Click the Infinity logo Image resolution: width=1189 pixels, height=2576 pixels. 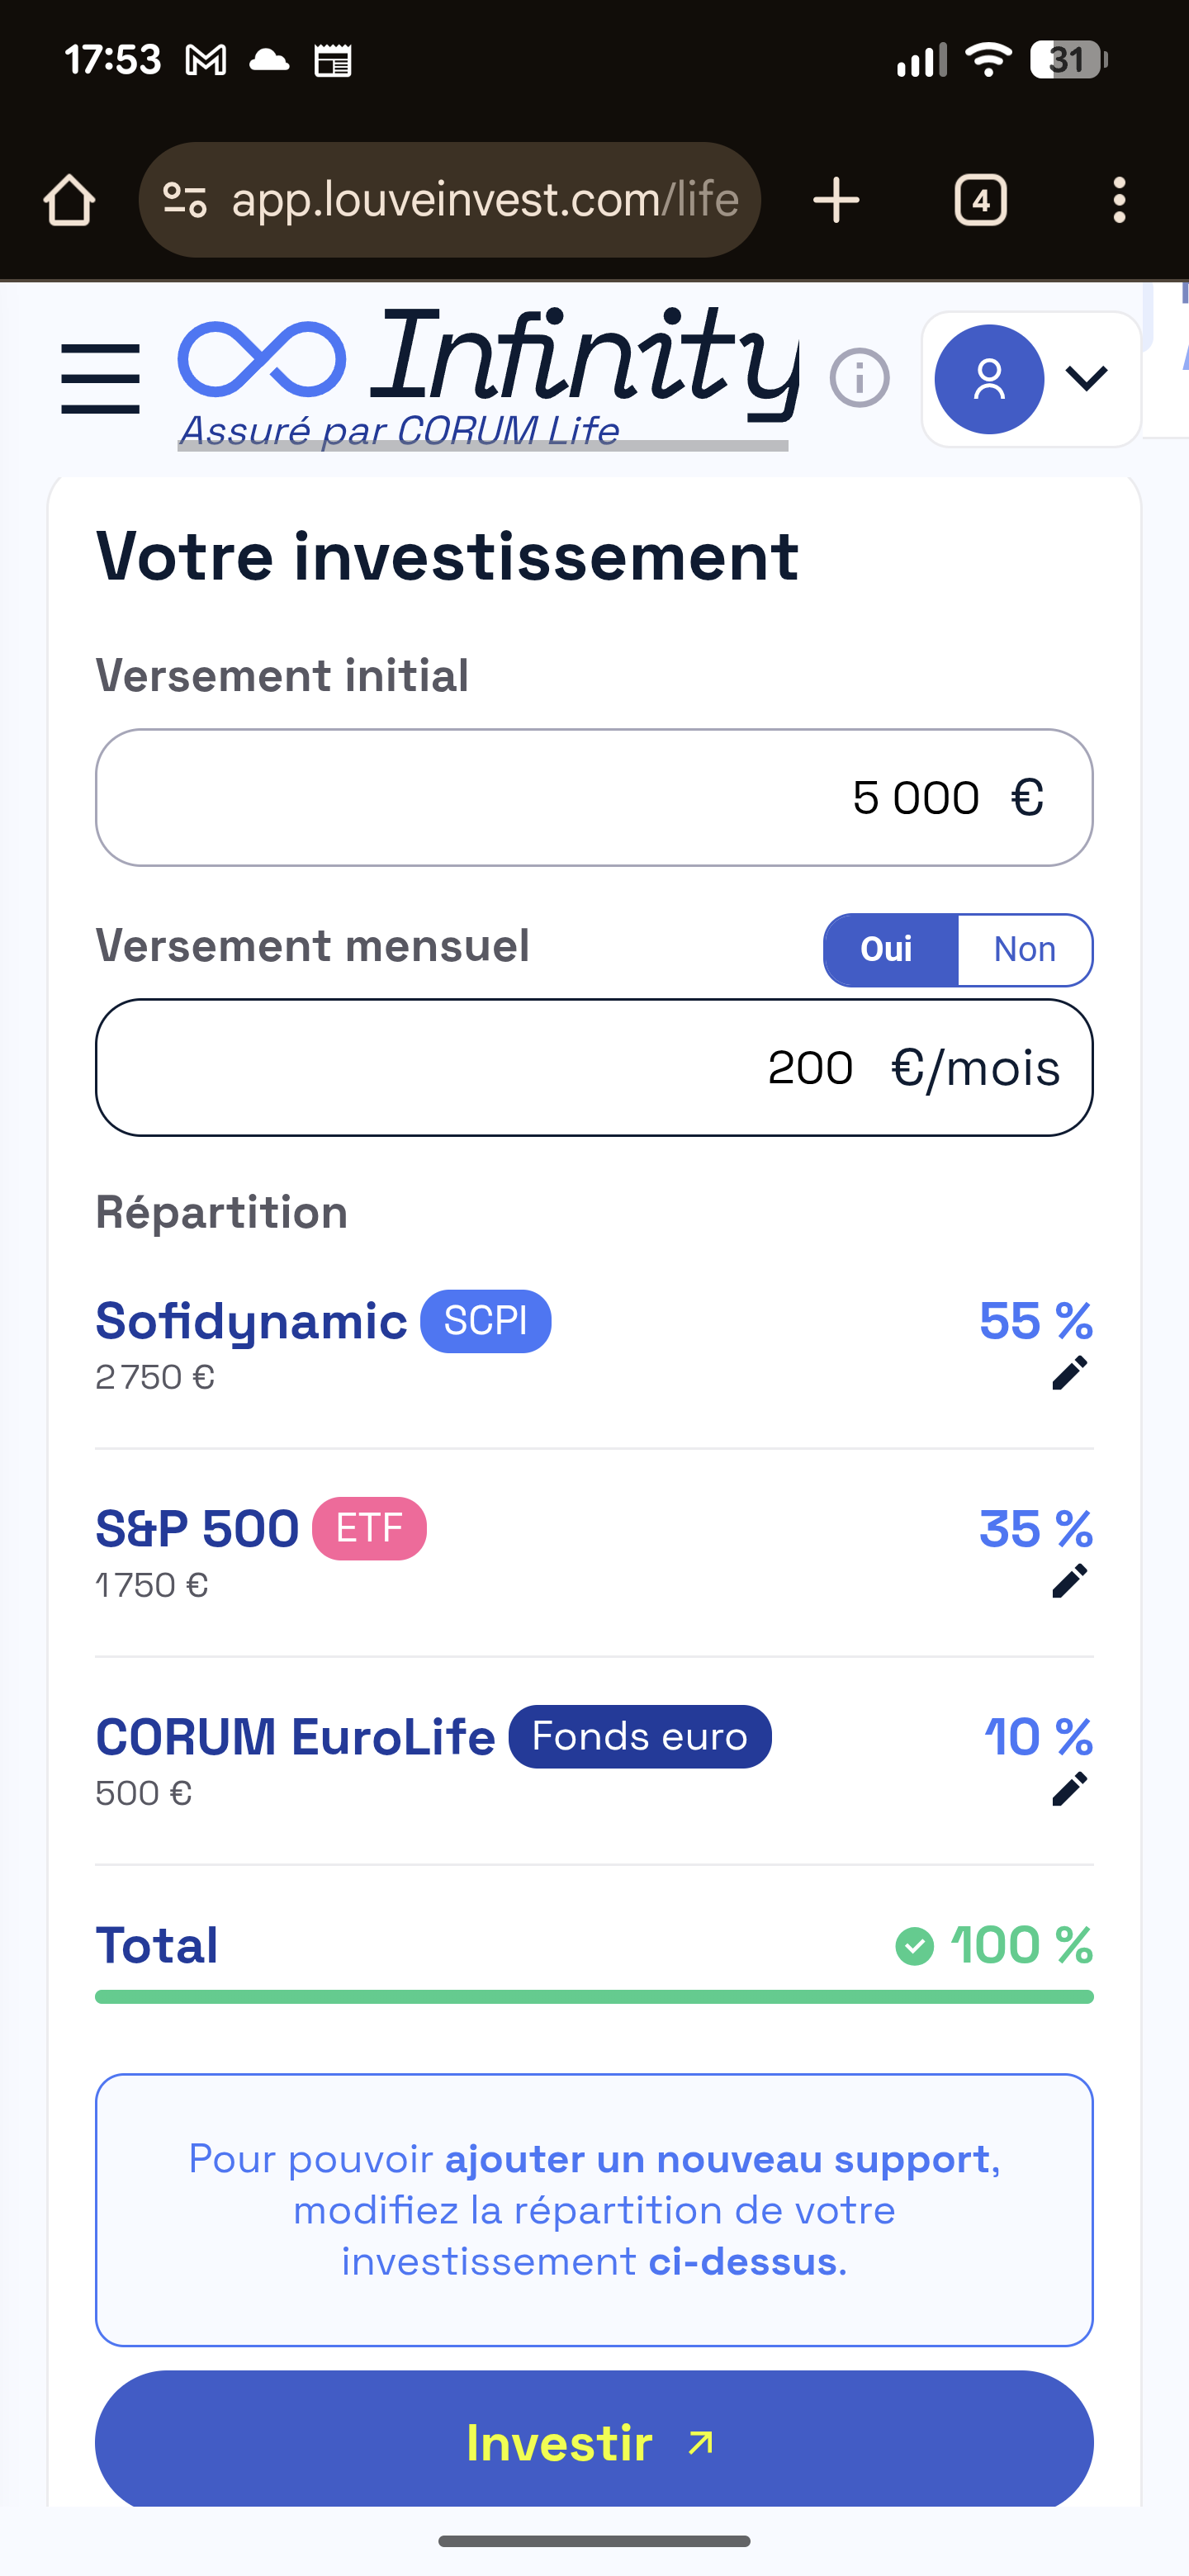tap(488, 370)
